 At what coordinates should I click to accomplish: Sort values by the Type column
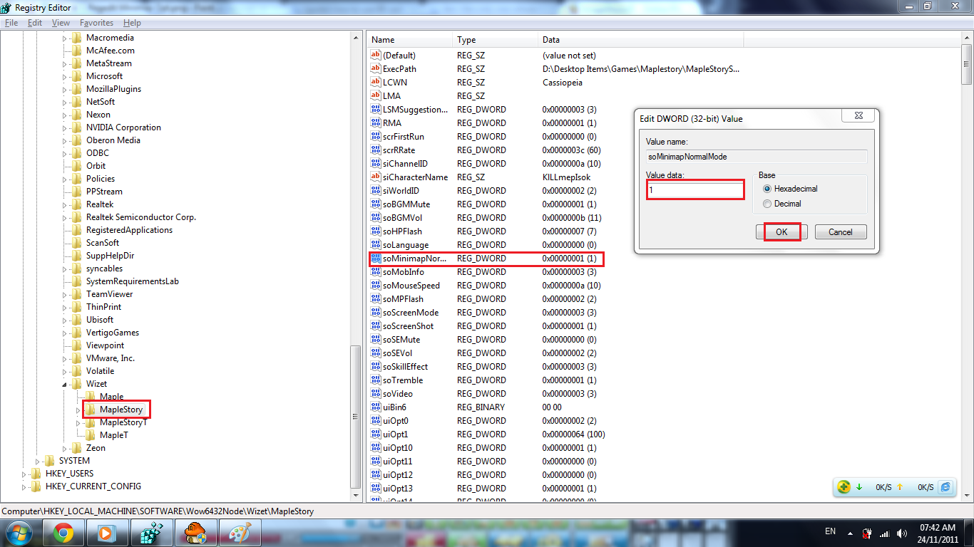pos(495,40)
